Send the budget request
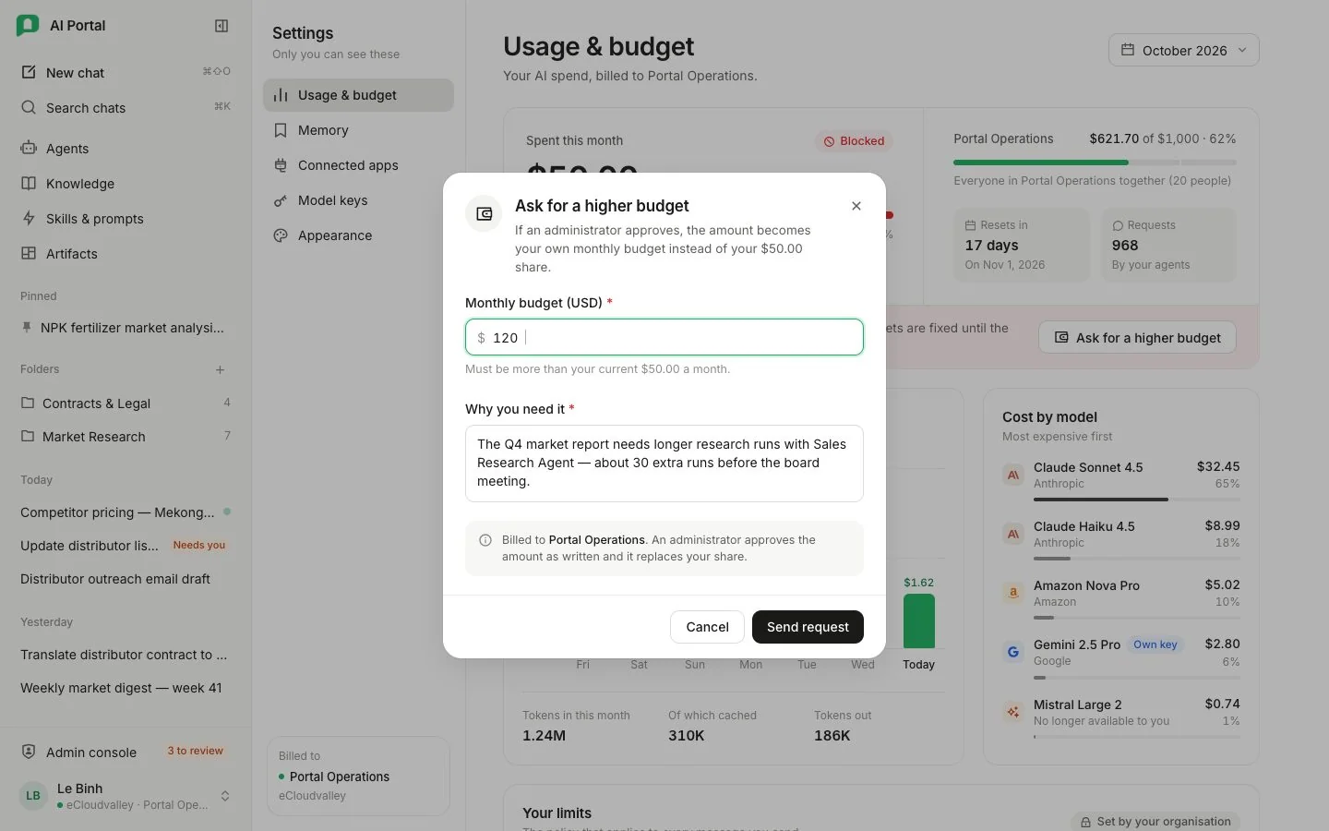This screenshot has width=1329, height=831. [x=808, y=627]
